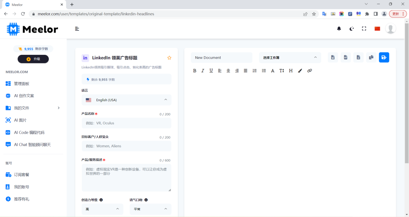
Task: Copy document content icon
Action: (x=371, y=57)
